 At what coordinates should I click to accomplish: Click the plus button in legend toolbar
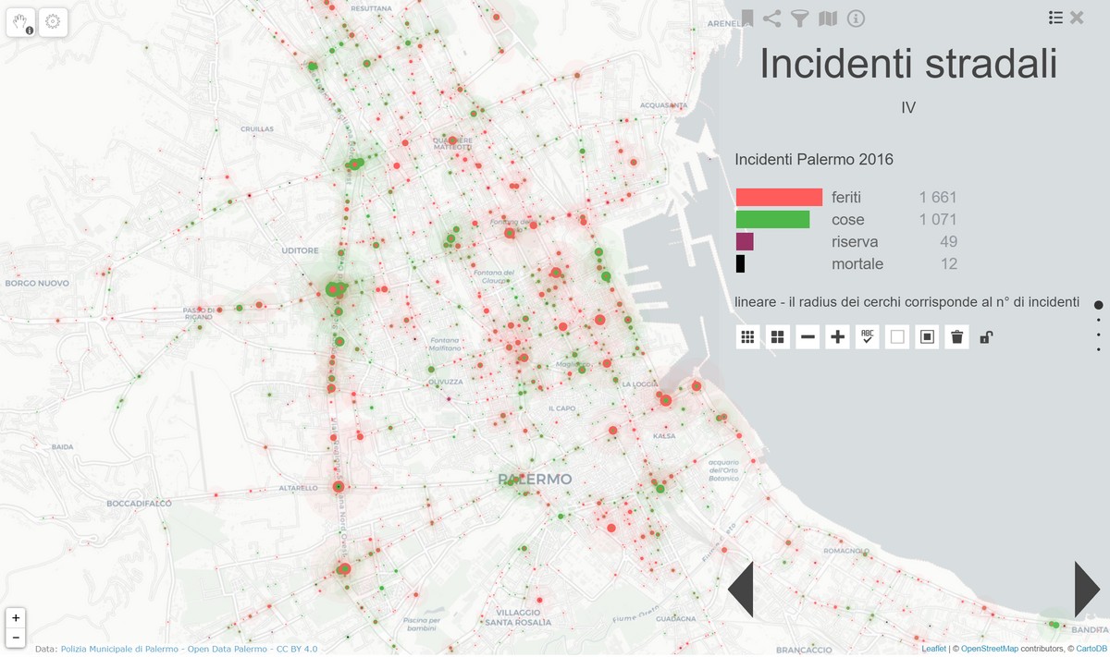tap(838, 337)
